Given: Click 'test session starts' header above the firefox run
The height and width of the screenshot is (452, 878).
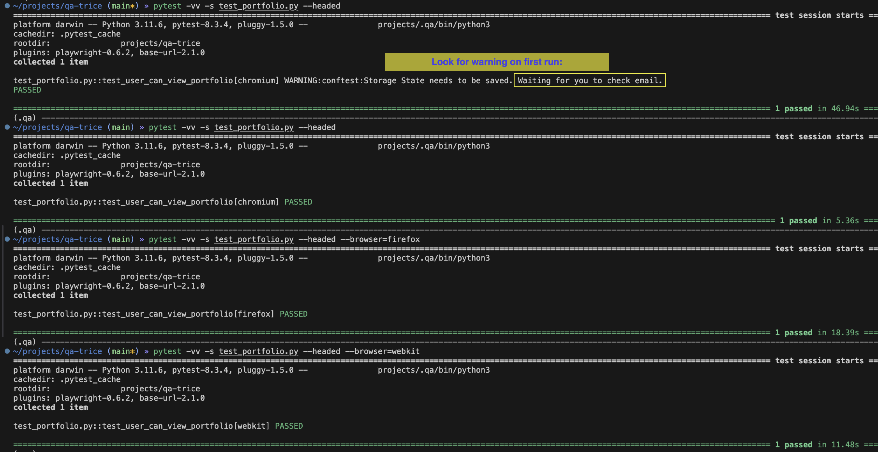Looking at the screenshot, I should pyautogui.click(x=819, y=249).
